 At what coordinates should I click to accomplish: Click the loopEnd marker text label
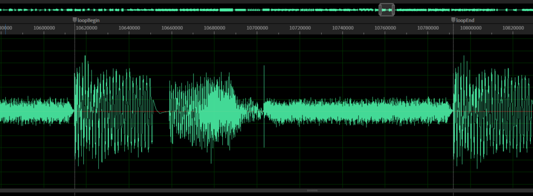pyautogui.click(x=465, y=20)
